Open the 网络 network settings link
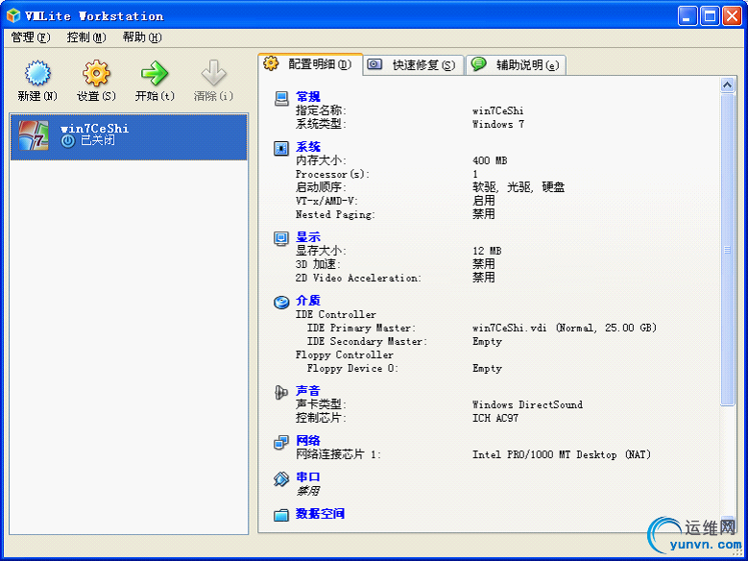The image size is (748, 561). [x=308, y=440]
